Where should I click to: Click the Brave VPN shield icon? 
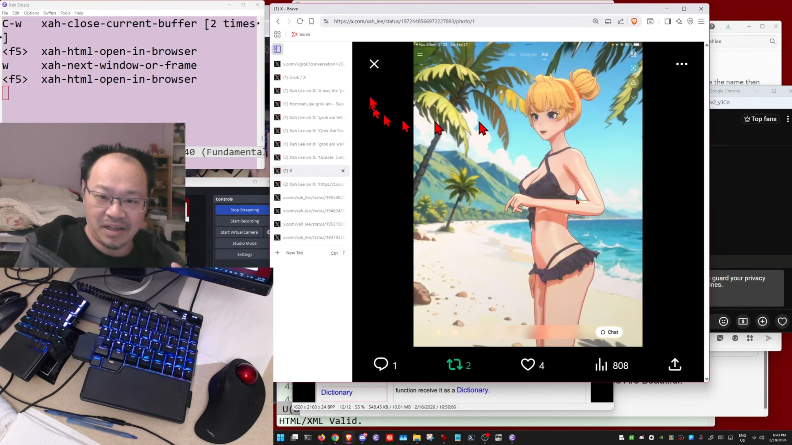pyautogui.click(x=691, y=21)
